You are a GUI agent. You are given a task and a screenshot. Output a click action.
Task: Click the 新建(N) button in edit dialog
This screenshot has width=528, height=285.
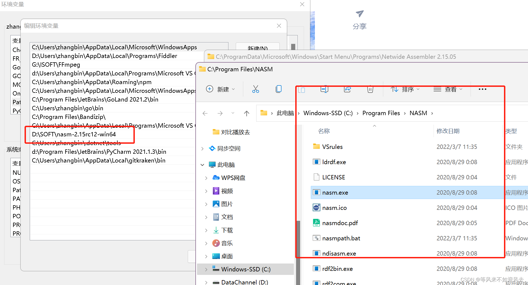[258, 47]
